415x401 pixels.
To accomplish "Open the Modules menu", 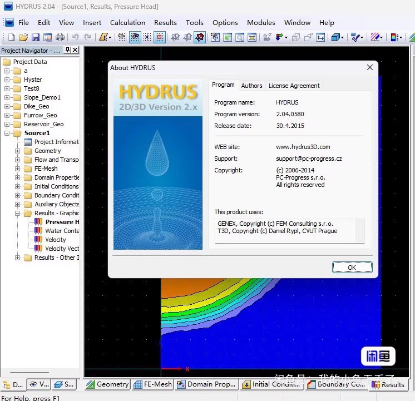I will pyautogui.click(x=261, y=23).
